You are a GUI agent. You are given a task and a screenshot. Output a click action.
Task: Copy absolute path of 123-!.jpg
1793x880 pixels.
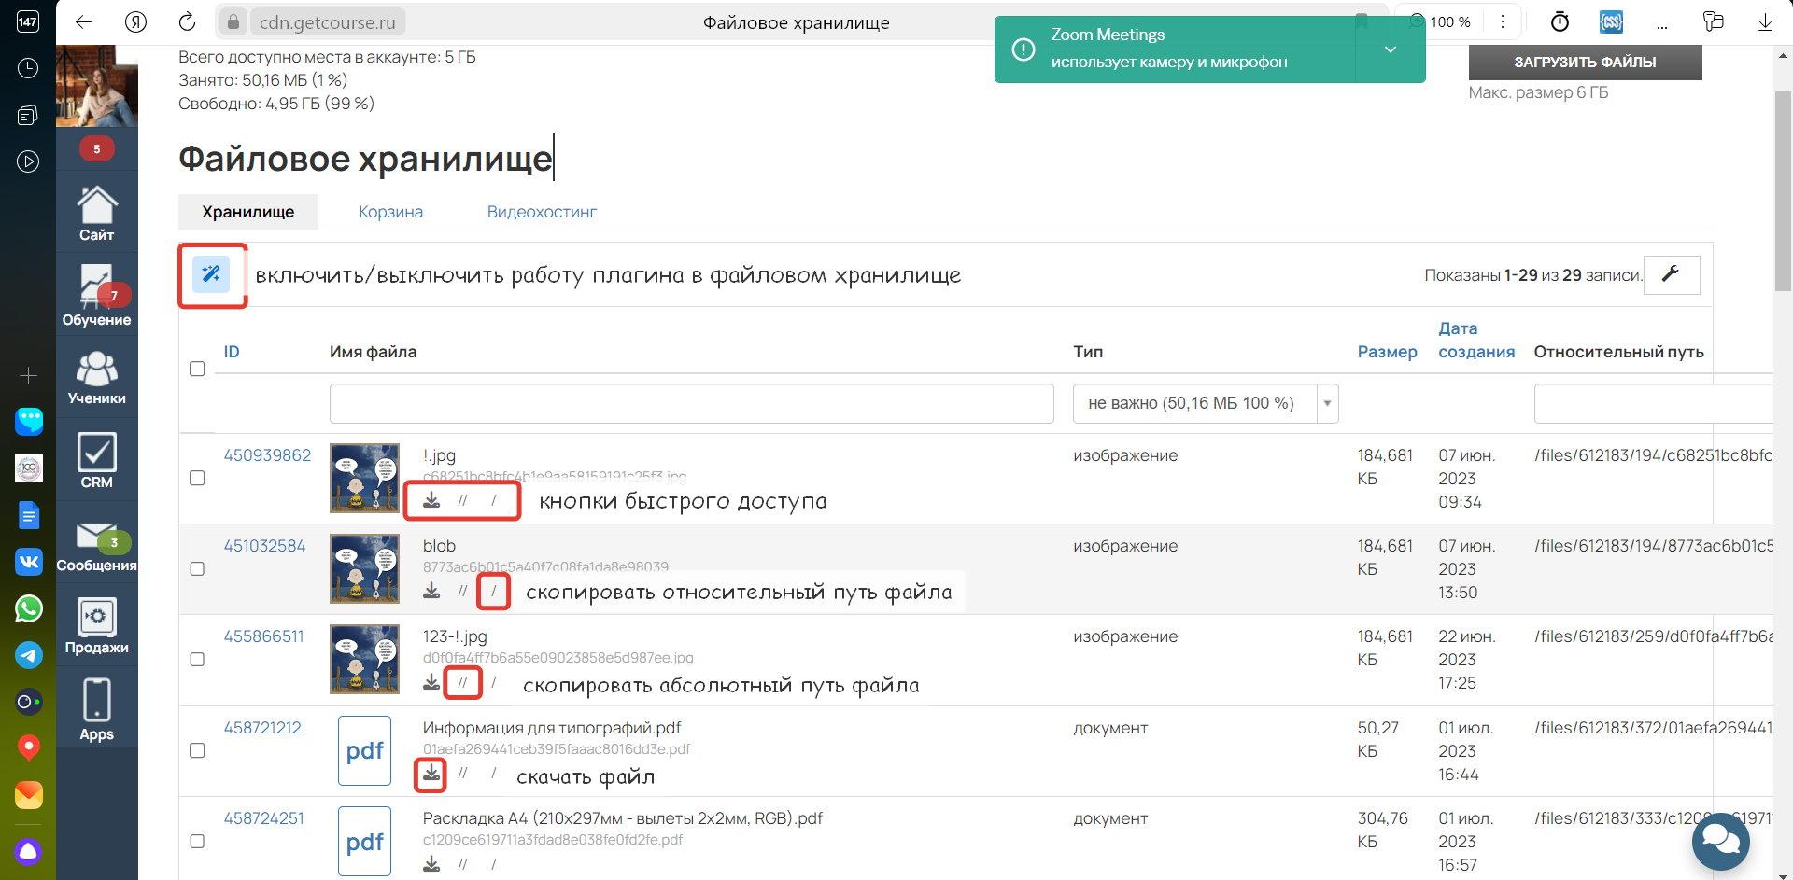click(462, 683)
